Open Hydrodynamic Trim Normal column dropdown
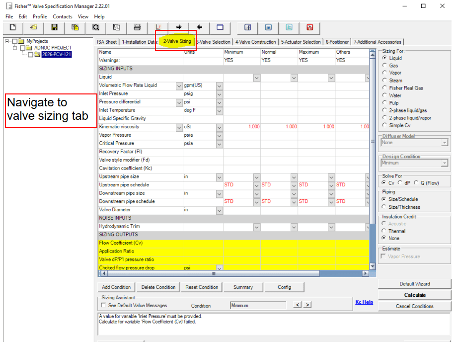455x343 pixels. click(x=294, y=227)
